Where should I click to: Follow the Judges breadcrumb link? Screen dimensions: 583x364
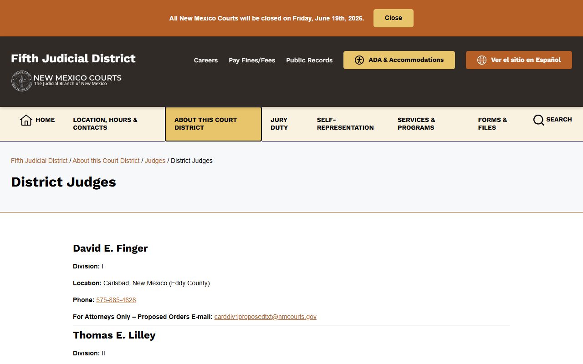pos(155,161)
